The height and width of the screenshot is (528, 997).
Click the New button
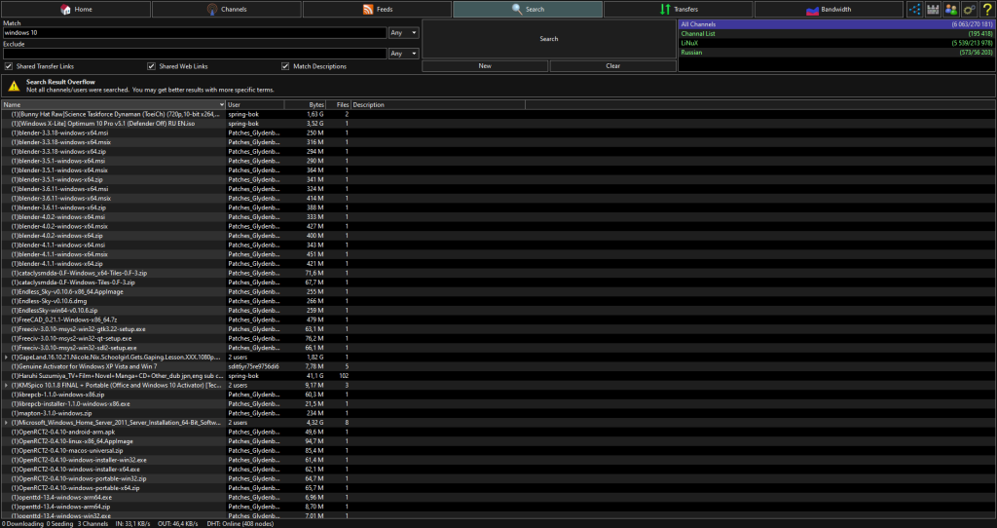[x=485, y=66]
